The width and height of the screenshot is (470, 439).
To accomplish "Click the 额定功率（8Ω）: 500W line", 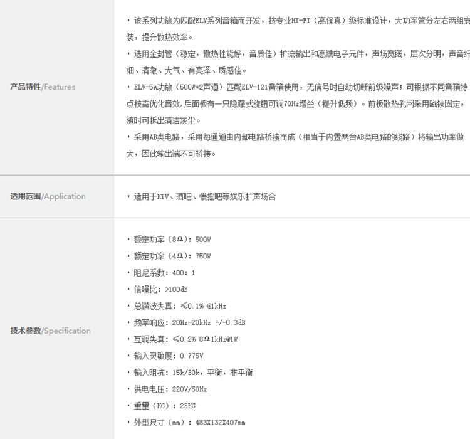I will (x=172, y=240).
